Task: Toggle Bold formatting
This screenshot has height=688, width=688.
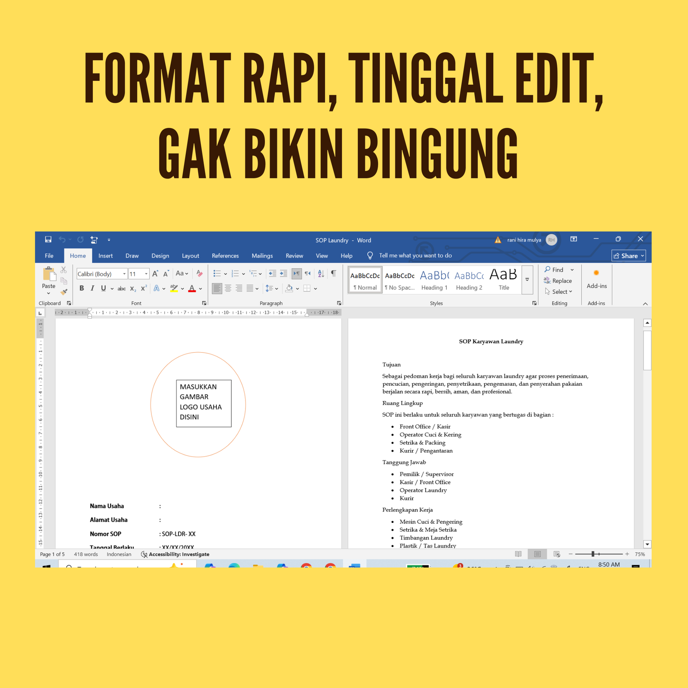Action: 82,289
